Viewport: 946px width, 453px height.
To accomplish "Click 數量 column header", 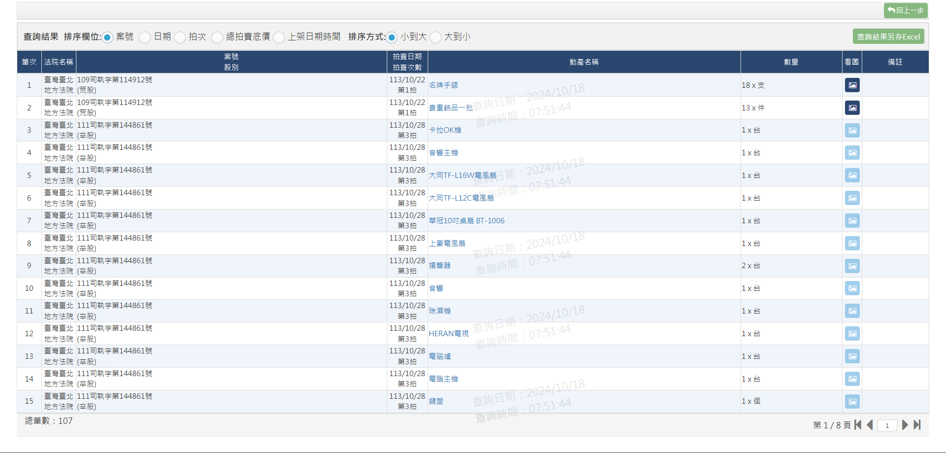I will pos(791,62).
